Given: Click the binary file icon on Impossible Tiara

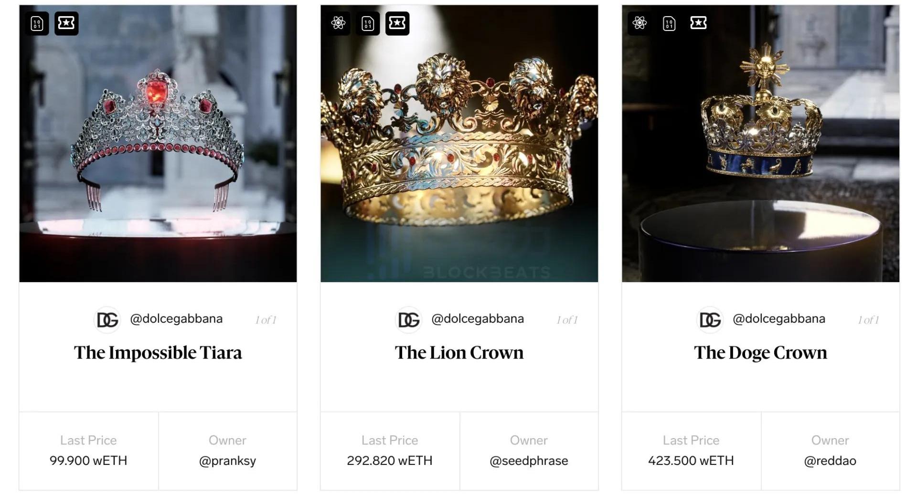Looking at the screenshot, I should point(37,23).
